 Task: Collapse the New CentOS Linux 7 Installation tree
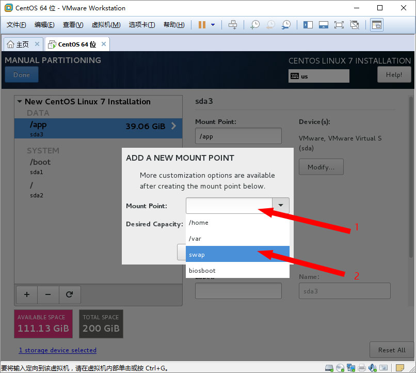coord(20,102)
